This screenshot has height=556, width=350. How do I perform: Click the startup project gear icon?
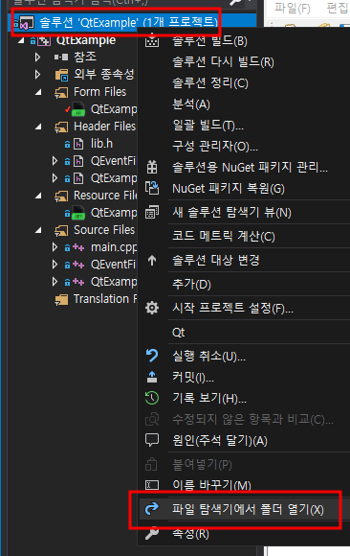(152, 308)
